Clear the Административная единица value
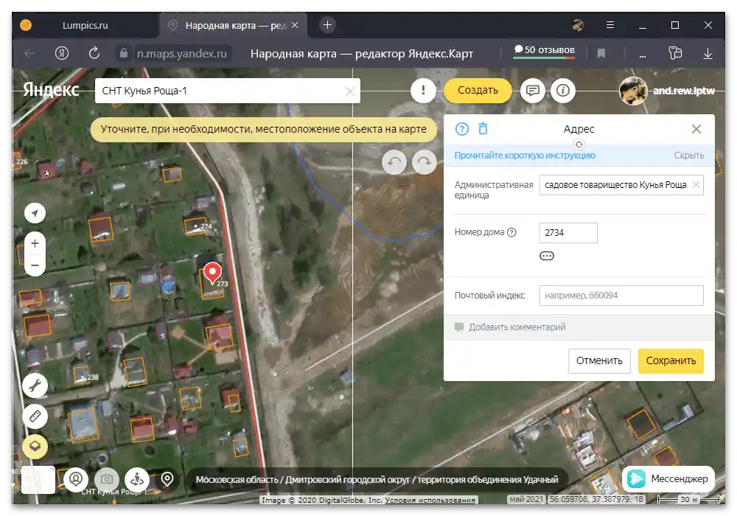The width and height of the screenshot is (737, 516). [x=696, y=185]
